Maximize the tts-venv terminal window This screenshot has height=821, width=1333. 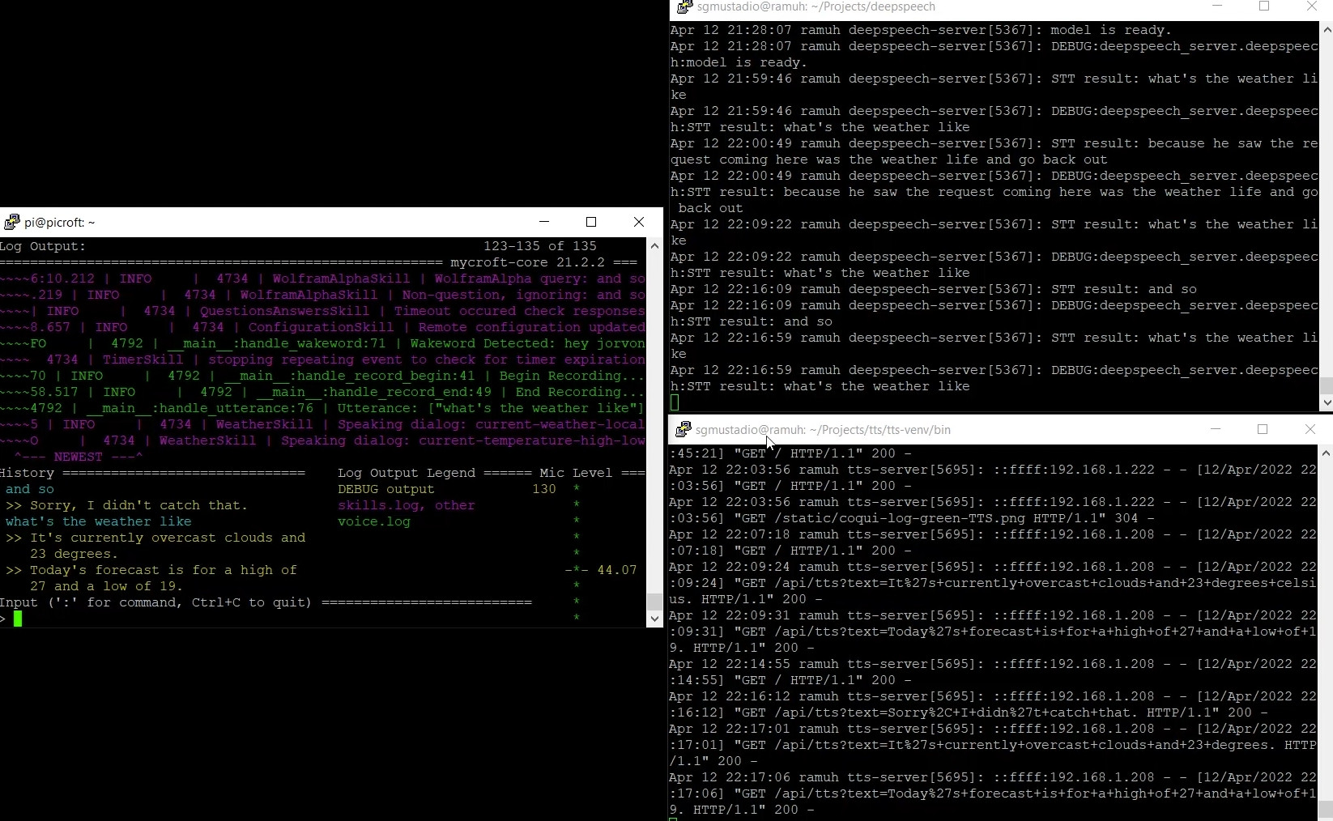1263,430
